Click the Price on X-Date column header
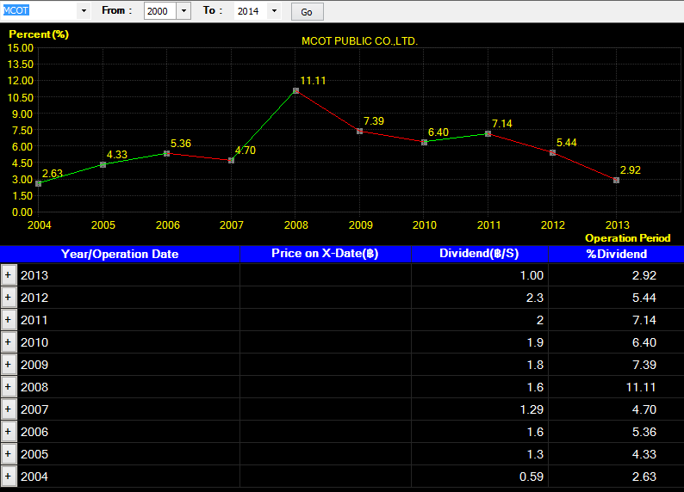Viewport: 684px width, 492px height. point(325,254)
